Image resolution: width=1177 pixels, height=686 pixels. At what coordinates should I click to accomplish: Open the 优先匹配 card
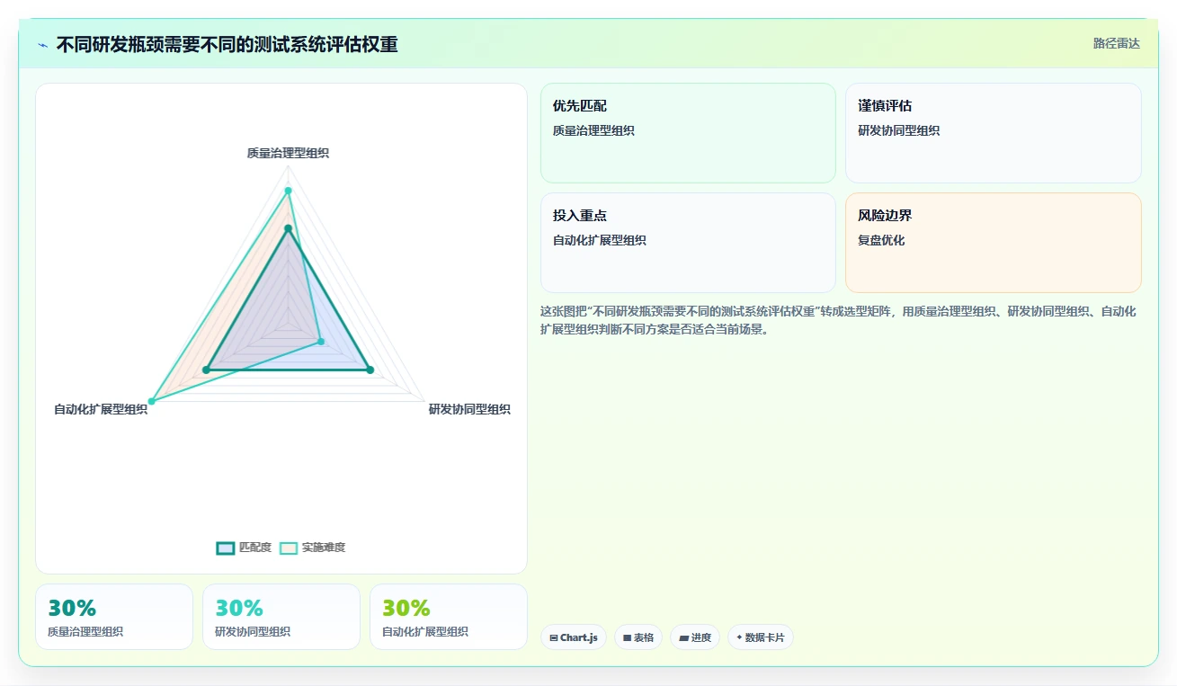click(688, 133)
